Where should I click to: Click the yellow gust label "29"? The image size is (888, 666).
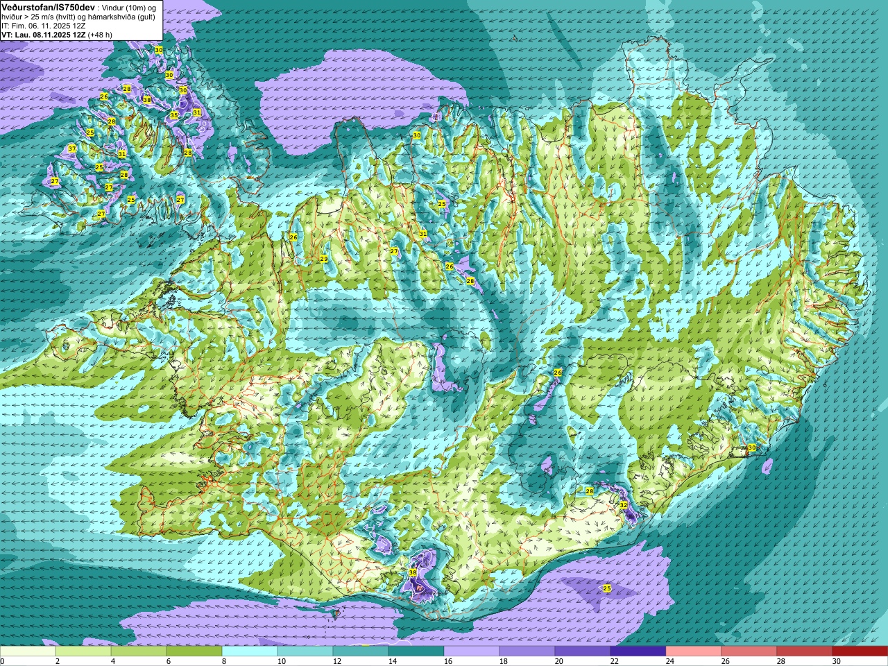(323, 259)
